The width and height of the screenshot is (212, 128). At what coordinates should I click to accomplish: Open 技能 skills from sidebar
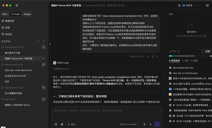[6, 28]
